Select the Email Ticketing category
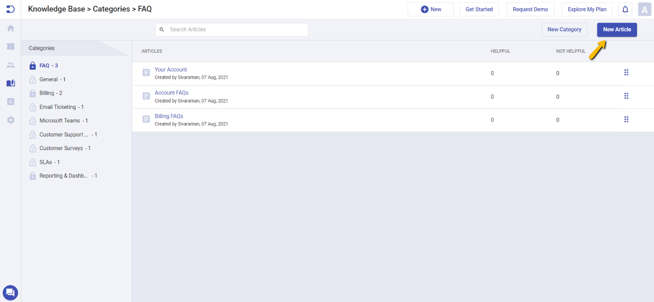This screenshot has height=302, width=654. point(57,107)
